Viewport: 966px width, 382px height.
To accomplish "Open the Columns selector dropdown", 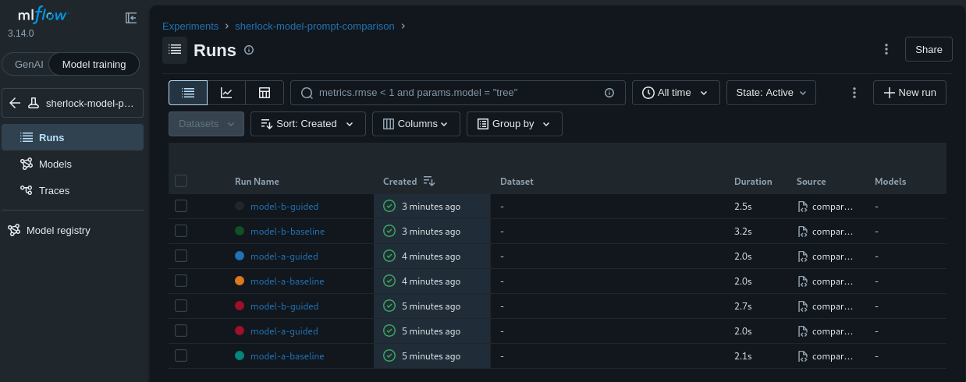I will pyautogui.click(x=416, y=124).
